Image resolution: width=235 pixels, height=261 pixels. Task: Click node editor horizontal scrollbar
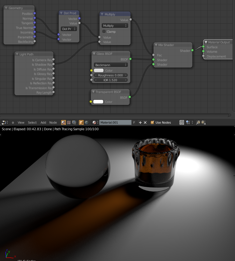115,115
